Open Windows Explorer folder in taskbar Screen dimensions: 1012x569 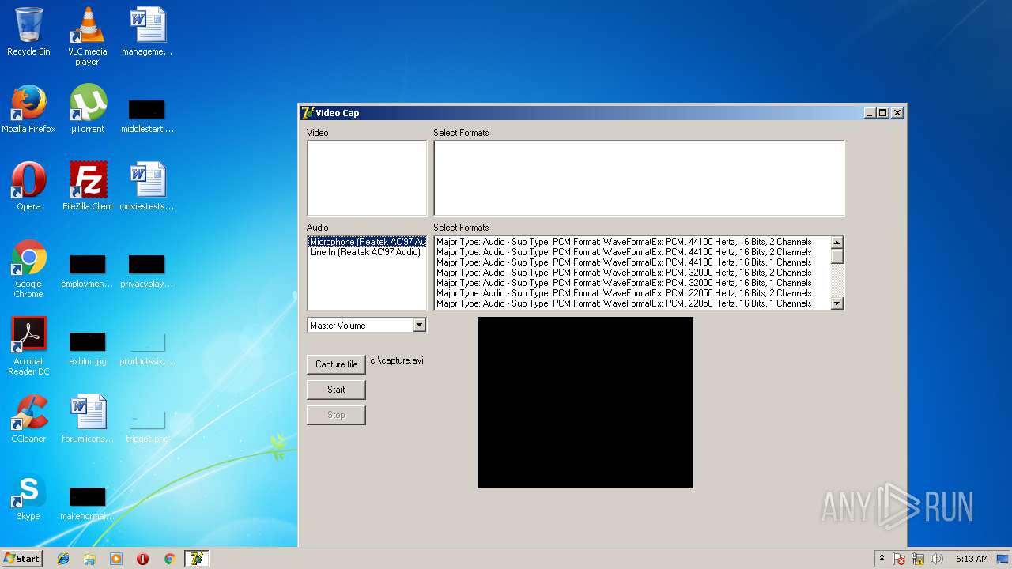pyautogui.click(x=89, y=559)
